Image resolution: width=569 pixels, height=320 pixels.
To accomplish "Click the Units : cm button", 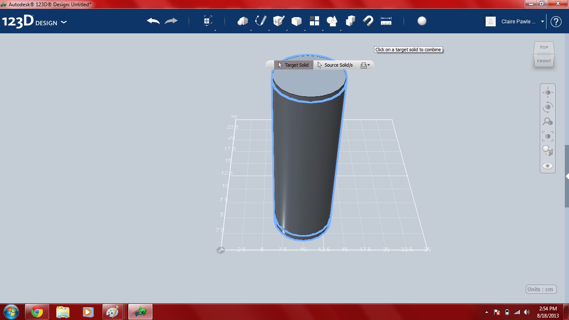I will coord(541,289).
